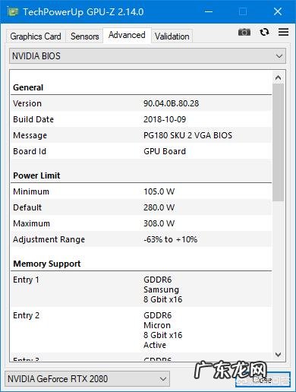296x392 pixels.
Task: Select the Advanced tab
Action: pos(127,35)
